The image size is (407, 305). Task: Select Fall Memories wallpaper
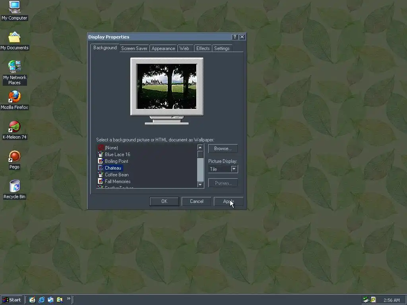[x=118, y=181]
